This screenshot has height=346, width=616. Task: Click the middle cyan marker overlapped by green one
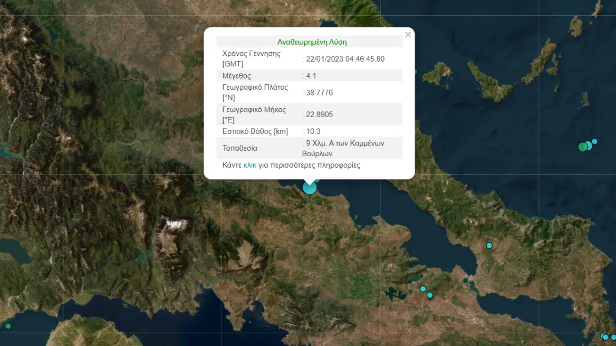click(x=589, y=146)
